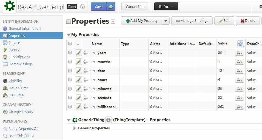Click the binding icon for hours row
Screen dimensions: 262x140
[x=86, y=80]
